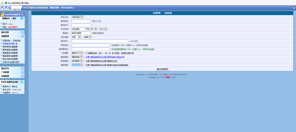Click the 客服QQ input field
The width and height of the screenshot is (296, 132).
(x=81, y=33)
